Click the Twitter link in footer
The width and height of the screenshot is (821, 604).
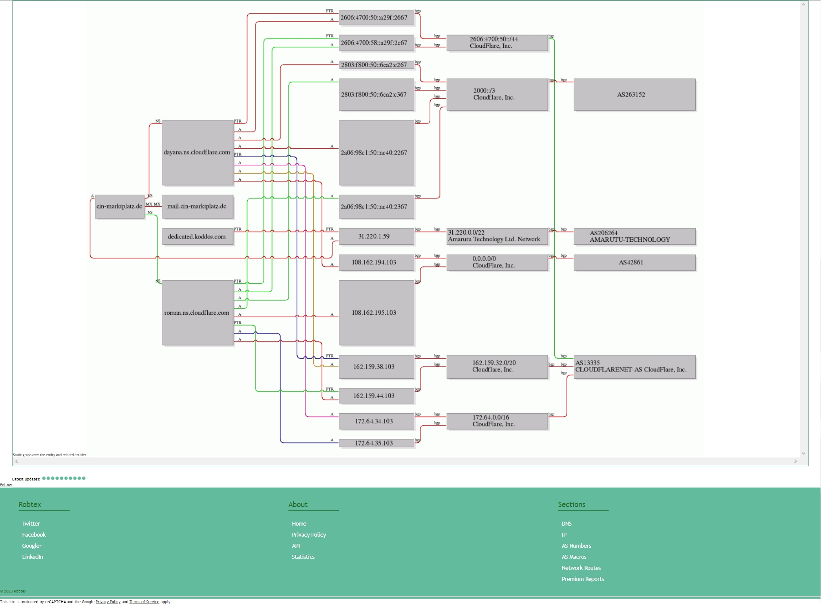[x=31, y=523]
